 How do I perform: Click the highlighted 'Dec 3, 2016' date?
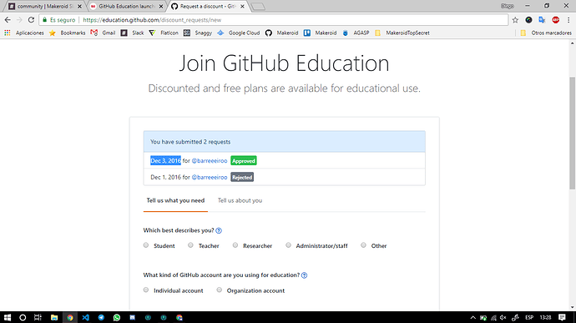(x=165, y=160)
